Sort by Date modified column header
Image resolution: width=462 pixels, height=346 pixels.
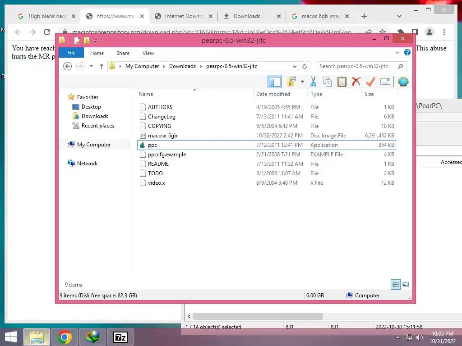click(273, 94)
